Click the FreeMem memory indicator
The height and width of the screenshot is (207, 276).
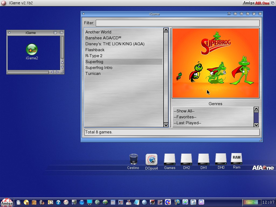[x=252, y=202]
